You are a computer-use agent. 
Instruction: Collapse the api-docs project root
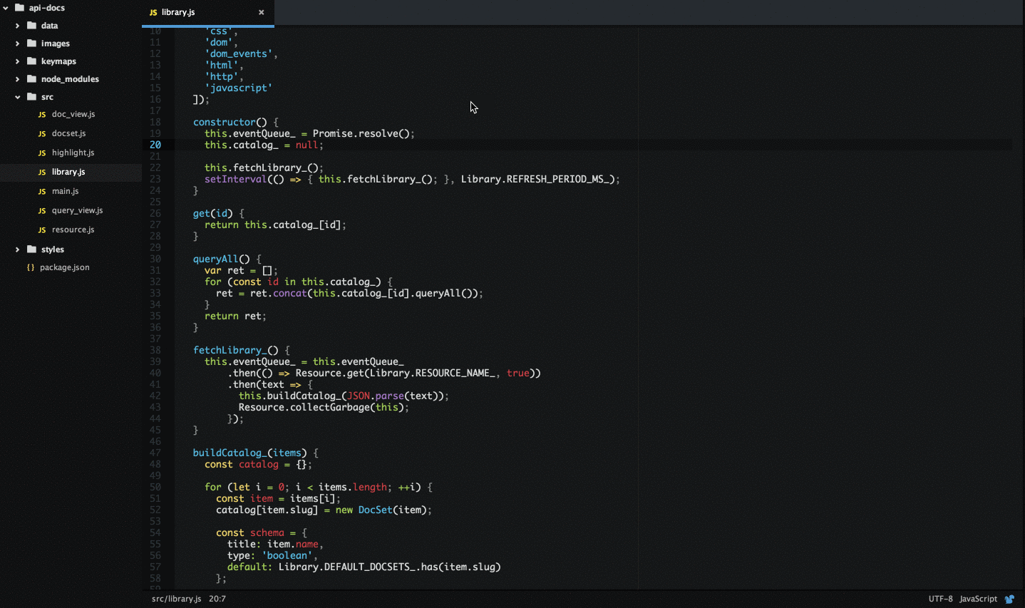6,8
